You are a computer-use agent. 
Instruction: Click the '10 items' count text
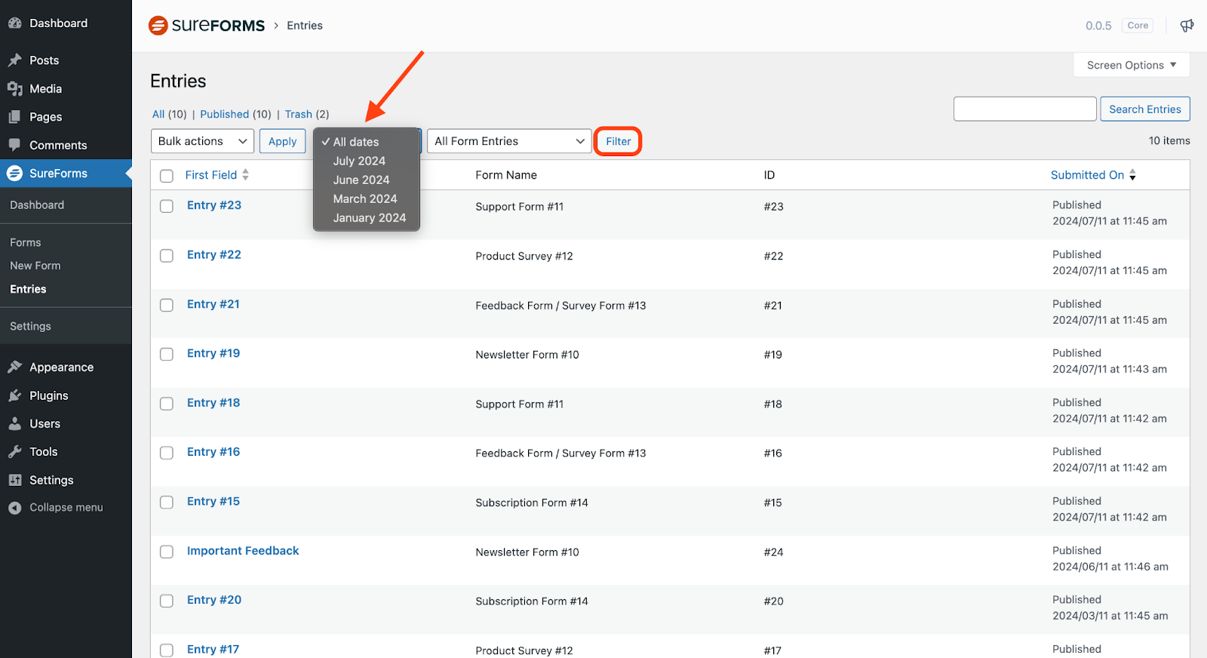point(1169,141)
